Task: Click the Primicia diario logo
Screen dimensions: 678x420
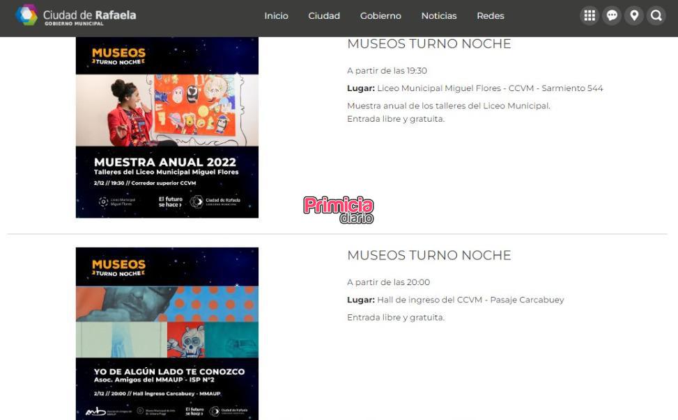Action: 339,209
